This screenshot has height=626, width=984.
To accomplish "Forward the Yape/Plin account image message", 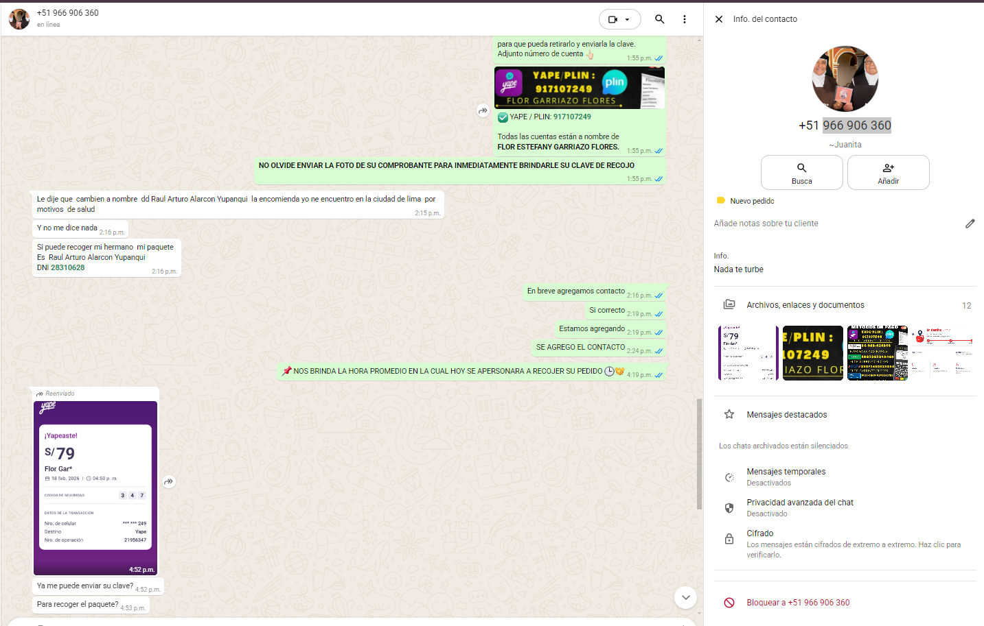I will (483, 110).
